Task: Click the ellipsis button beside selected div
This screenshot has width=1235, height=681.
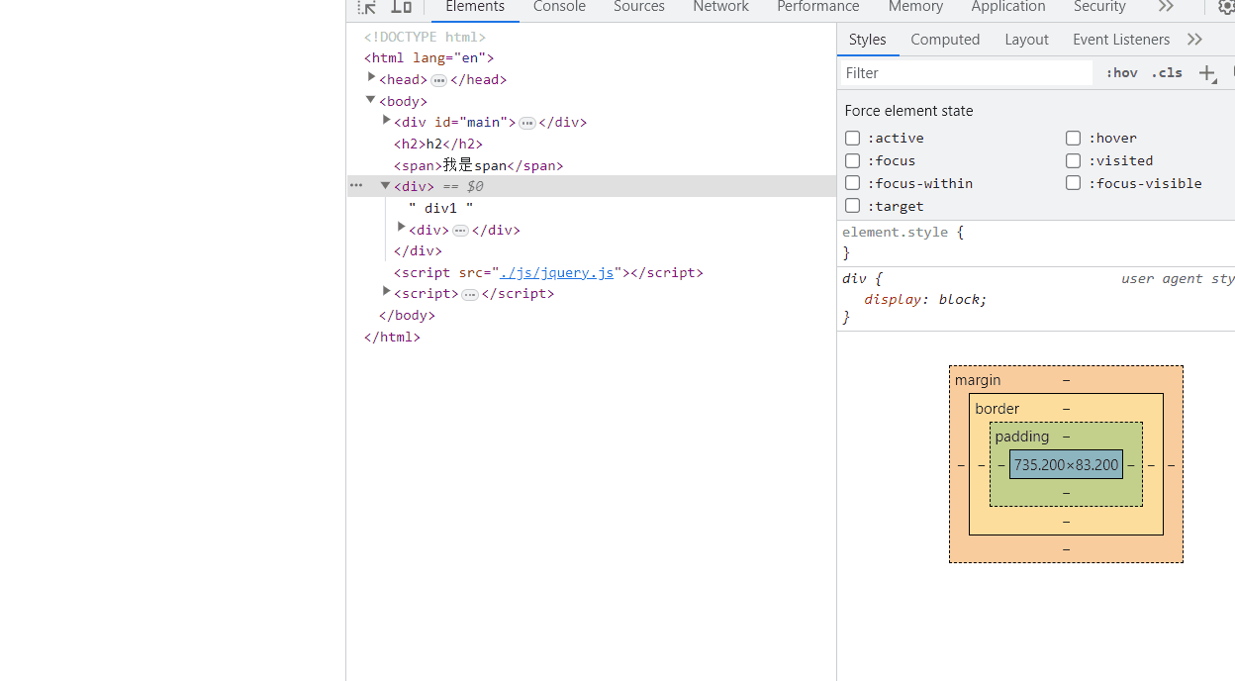Action: coord(356,186)
